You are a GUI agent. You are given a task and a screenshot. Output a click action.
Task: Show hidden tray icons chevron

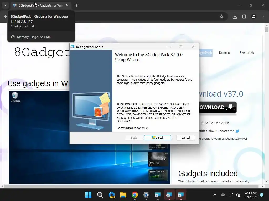coord(215,195)
